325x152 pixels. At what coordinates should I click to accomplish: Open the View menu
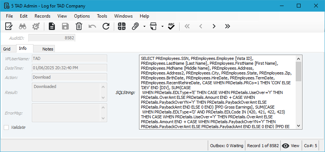[62, 16]
